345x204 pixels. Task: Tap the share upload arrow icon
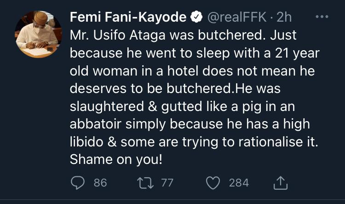[280, 183]
